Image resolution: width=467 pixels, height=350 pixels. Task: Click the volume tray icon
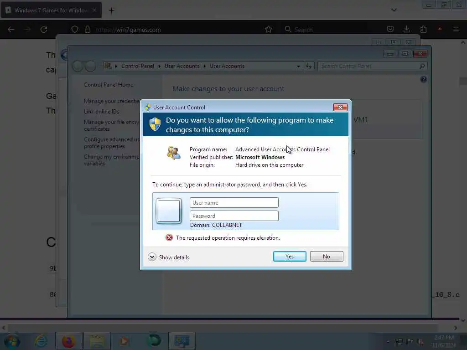coord(420,342)
